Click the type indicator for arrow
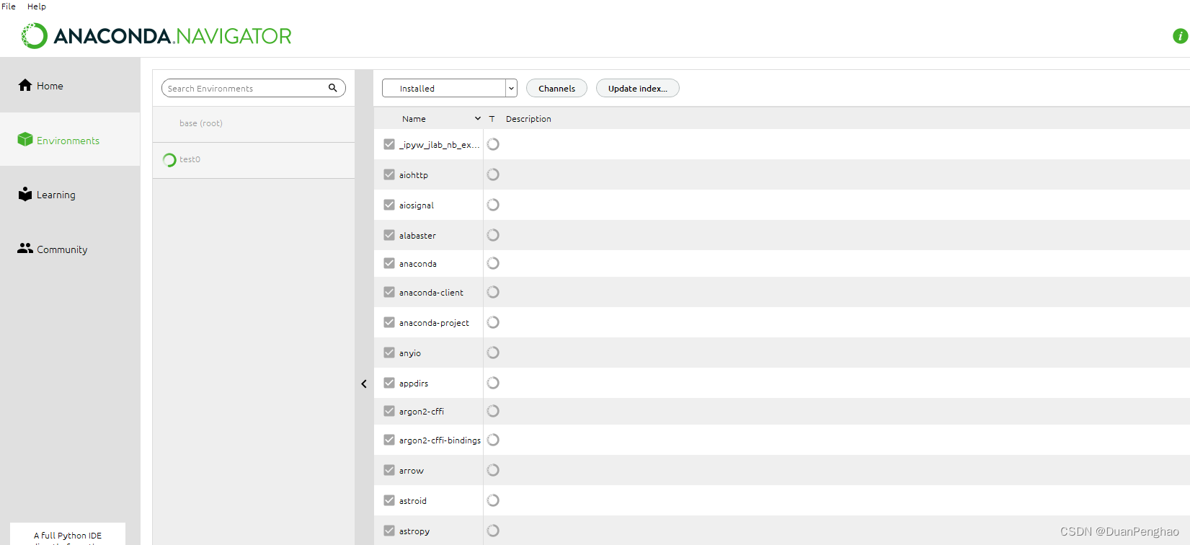Image resolution: width=1190 pixels, height=545 pixels. point(493,470)
